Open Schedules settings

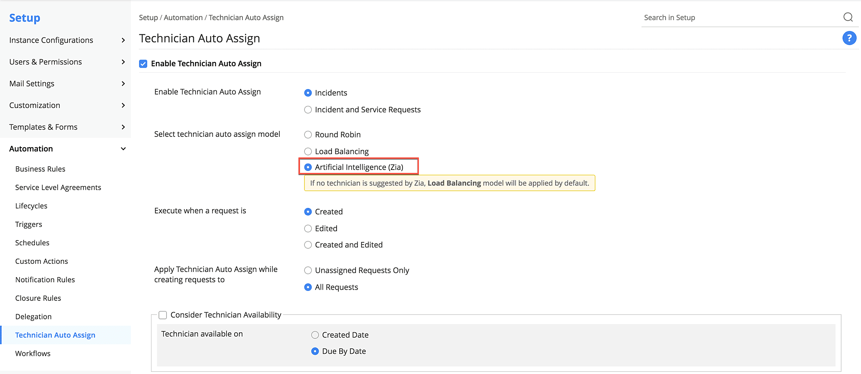[x=32, y=243]
